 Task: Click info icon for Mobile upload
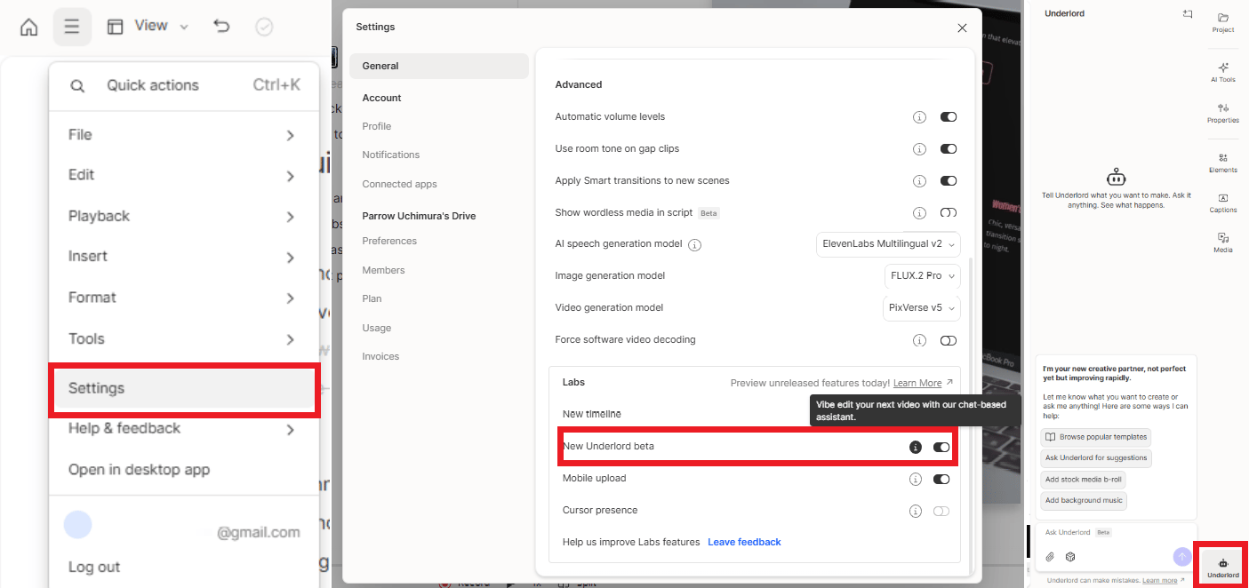(915, 480)
